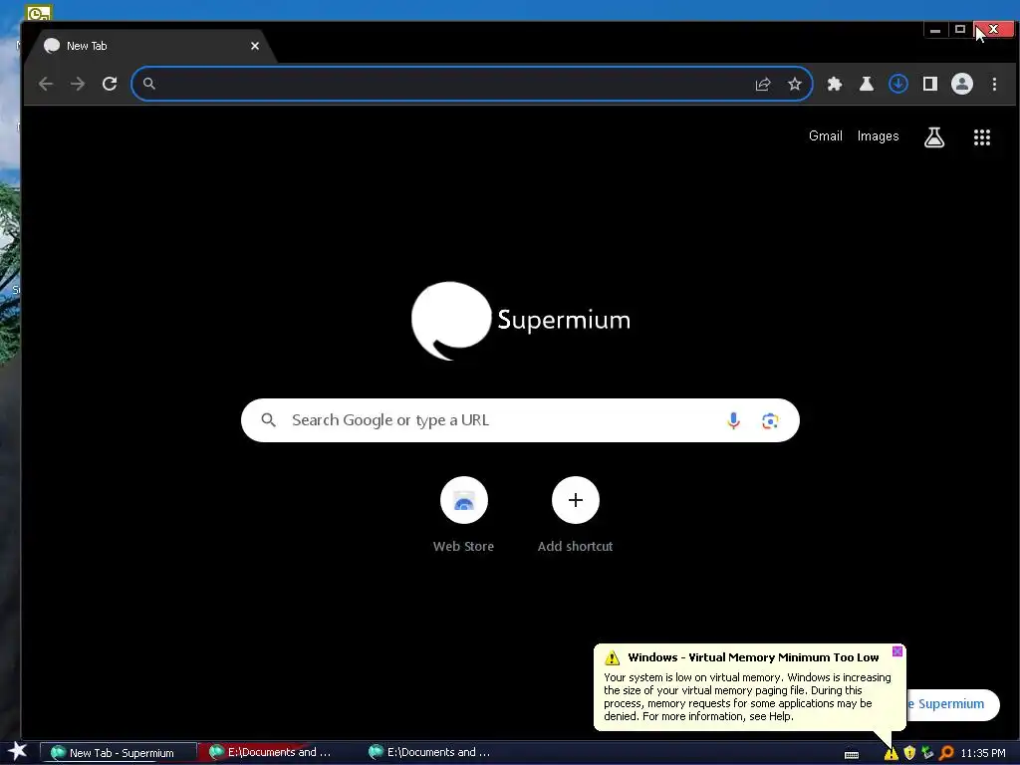The width and height of the screenshot is (1020, 765).
Task: Click the security shield tray icon
Action: click(909, 753)
